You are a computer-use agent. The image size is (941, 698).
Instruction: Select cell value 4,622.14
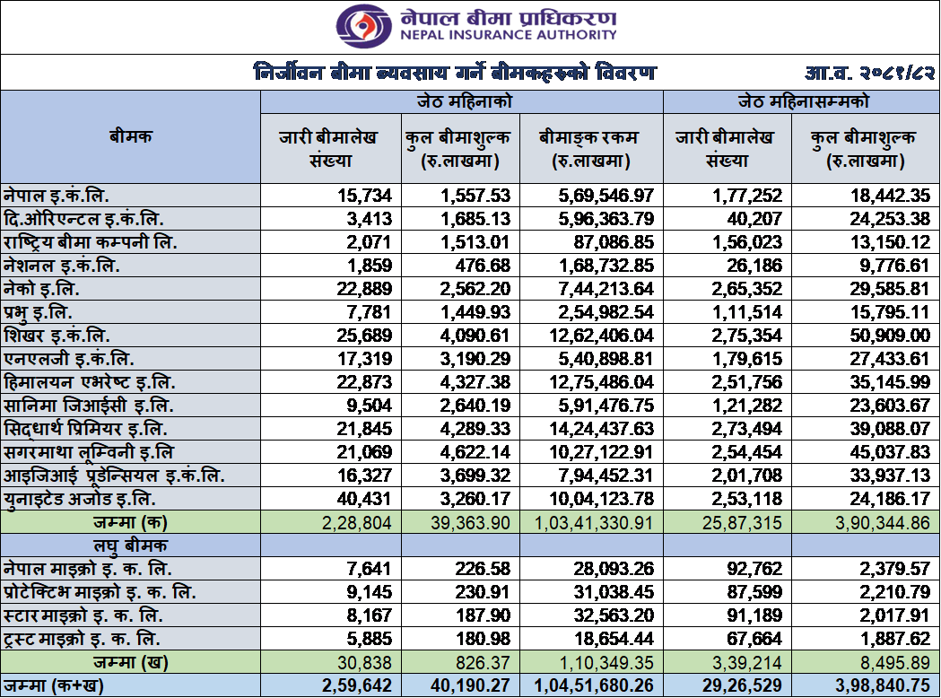(475, 452)
